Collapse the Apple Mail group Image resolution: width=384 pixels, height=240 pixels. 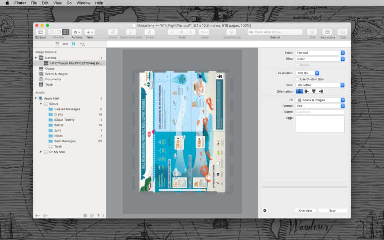click(x=36, y=99)
